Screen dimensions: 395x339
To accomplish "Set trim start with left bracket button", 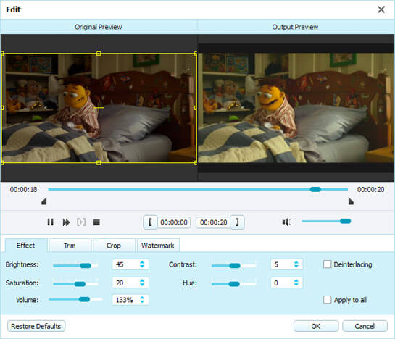I will click(x=151, y=222).
